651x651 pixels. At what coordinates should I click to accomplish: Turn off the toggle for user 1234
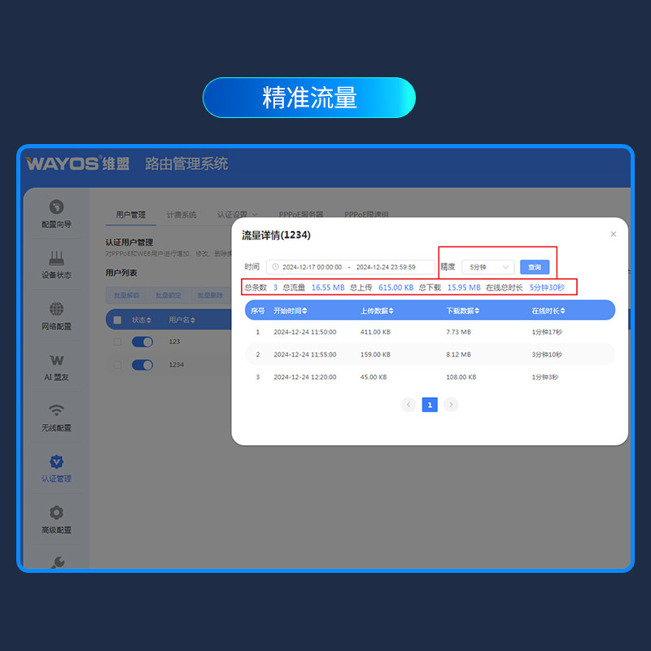[142, 365]
